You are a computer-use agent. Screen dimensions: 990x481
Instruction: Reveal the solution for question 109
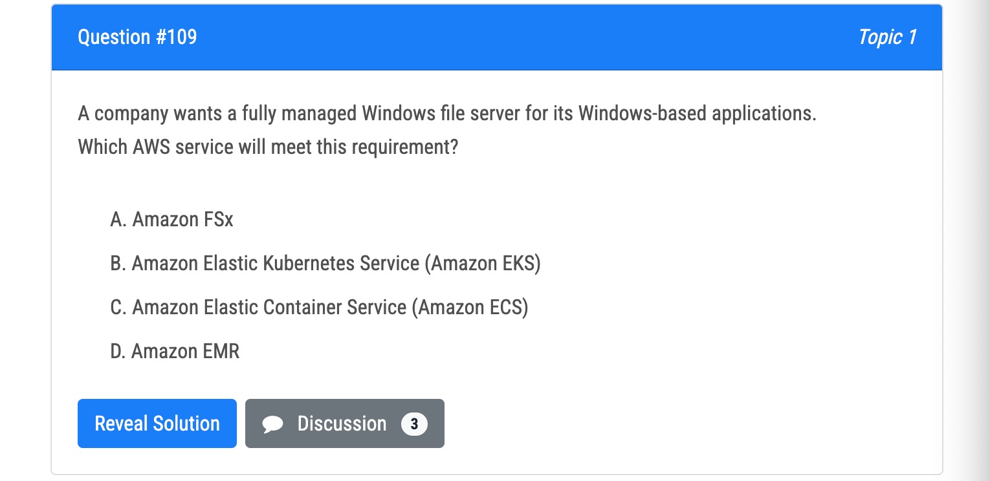157,423
